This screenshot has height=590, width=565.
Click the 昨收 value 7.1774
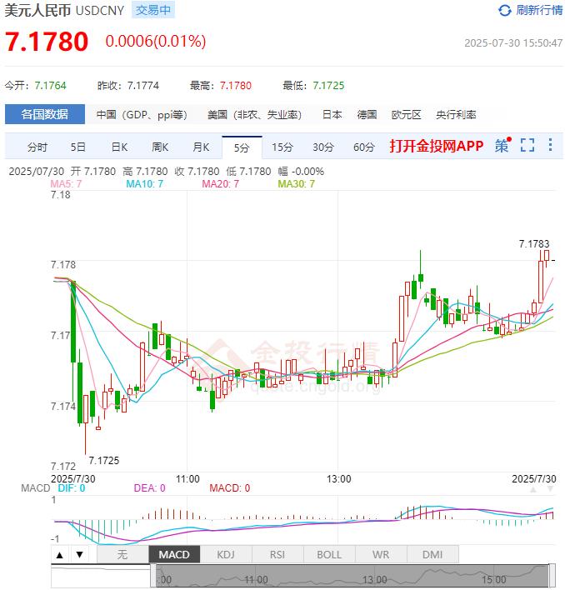tap(143, 86)
